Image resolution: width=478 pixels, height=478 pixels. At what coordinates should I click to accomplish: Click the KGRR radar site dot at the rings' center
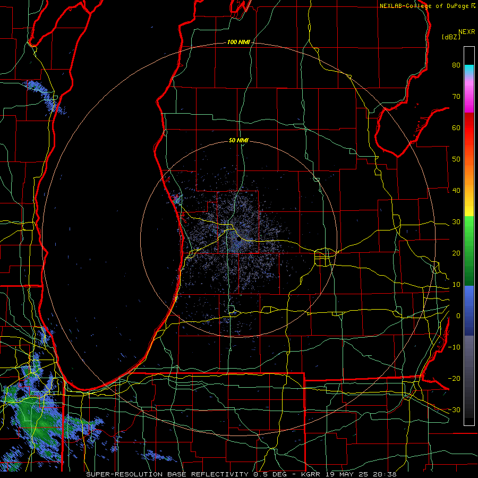pos(238,239)
